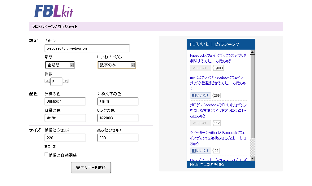Click the greyed いいね！ button beside 1,000

(200, 68)
